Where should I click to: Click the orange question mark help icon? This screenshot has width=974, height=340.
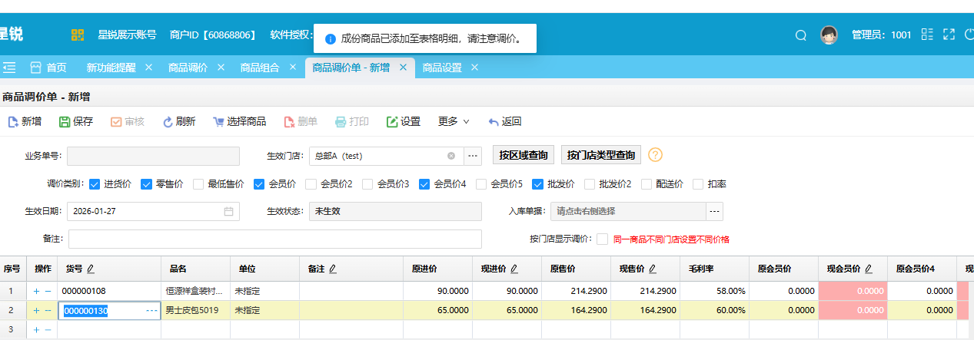(655, 155)
